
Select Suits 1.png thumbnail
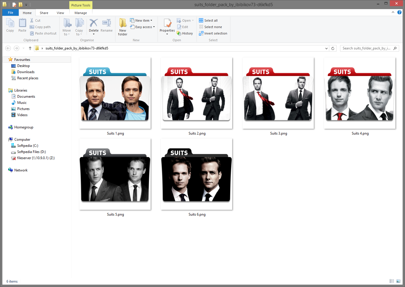coord(115,93)
